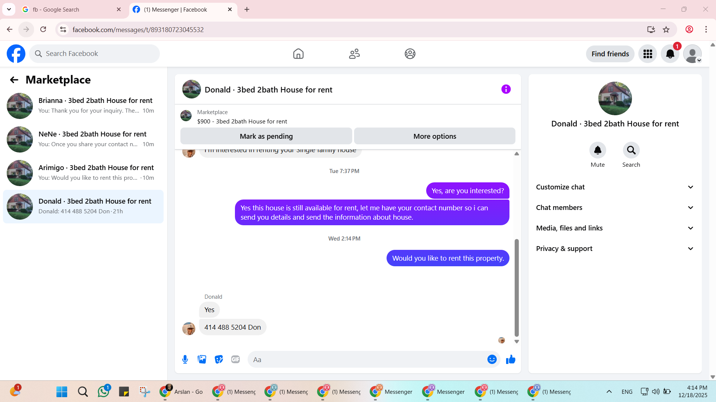Click the chat scroll up arrow

(x=517, y=154)
